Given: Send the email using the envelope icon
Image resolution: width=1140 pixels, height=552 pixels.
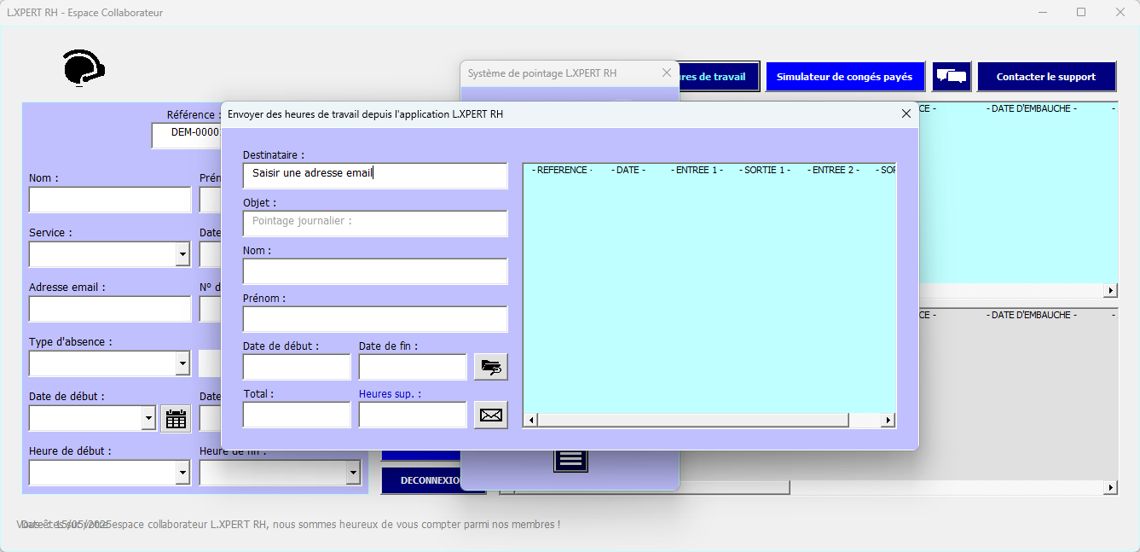Looking at the screenshot, I should pyautogui.click(x=491, y=415).
